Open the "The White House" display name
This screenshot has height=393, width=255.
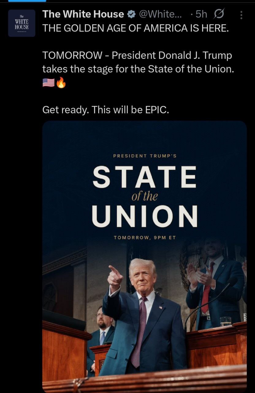[x=83, y=14]
